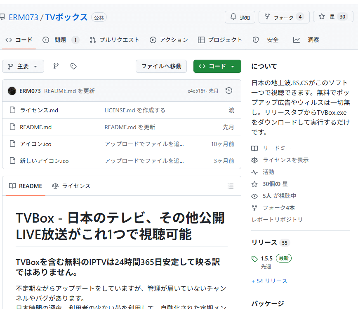Click the フォーク fork button
This screenshot has height=309, width=358.
pos(284,17)
